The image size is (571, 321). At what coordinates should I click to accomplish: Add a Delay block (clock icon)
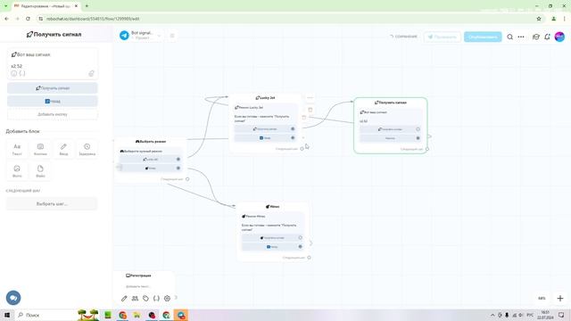pyautogui.click(x=87, y=149)
